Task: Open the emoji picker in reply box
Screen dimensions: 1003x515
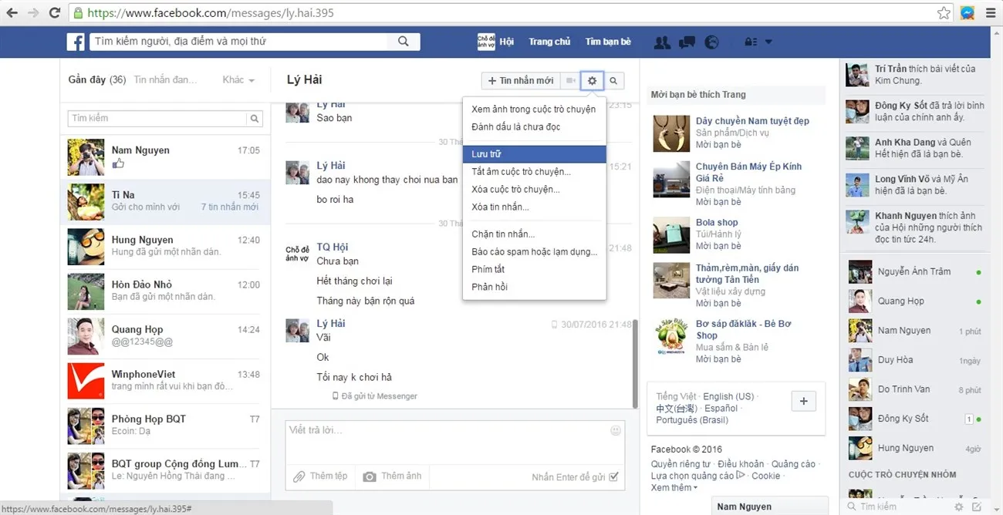Action: [615, 430]
